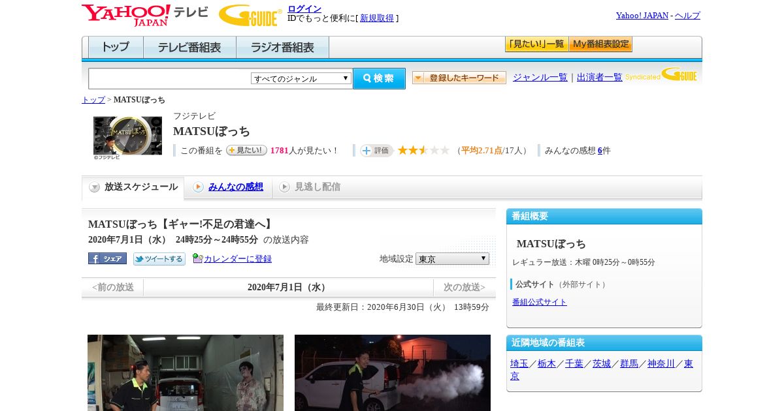The height and width of the screenshot is (411, 784).
Task: Switch to the みんなの感想 tab
Action: 228,187
